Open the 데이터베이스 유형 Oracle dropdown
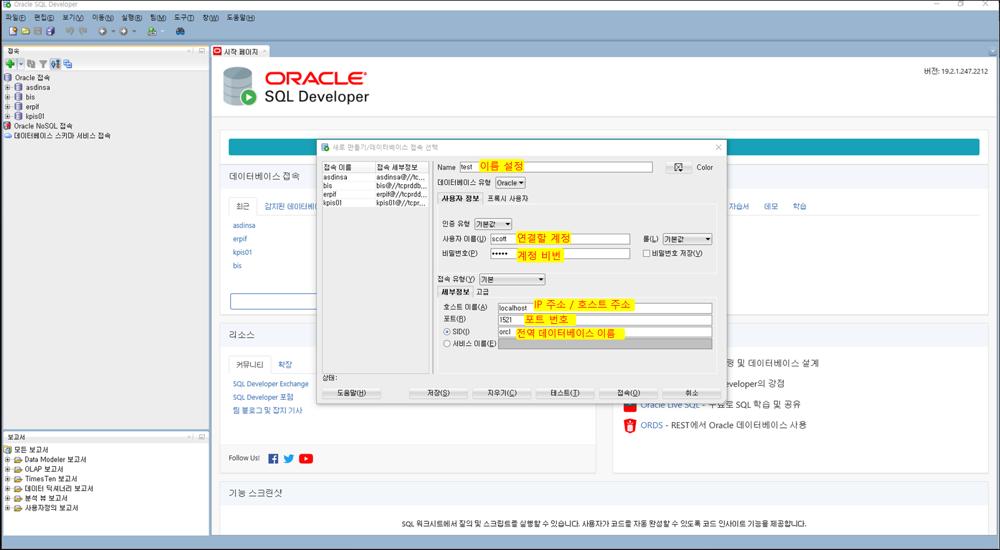 tap(510, 183)
